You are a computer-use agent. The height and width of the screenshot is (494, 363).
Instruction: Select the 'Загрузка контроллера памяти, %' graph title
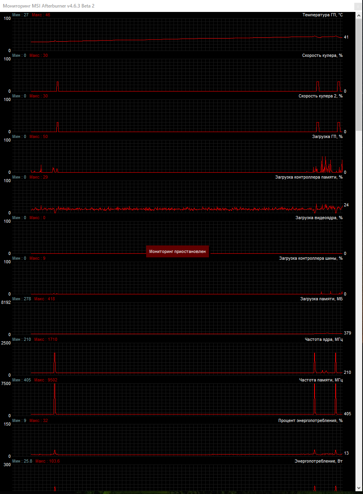coord(309,177)
